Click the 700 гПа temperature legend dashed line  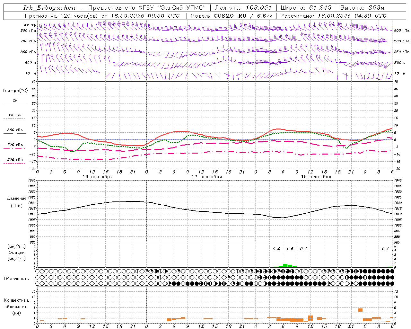tap(15, 149)
